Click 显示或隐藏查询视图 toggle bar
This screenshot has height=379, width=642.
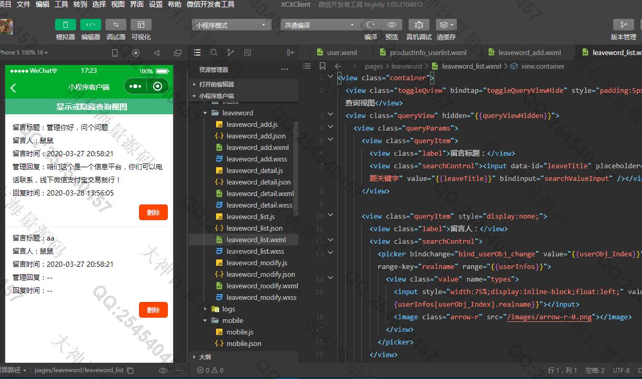point(89,106)
